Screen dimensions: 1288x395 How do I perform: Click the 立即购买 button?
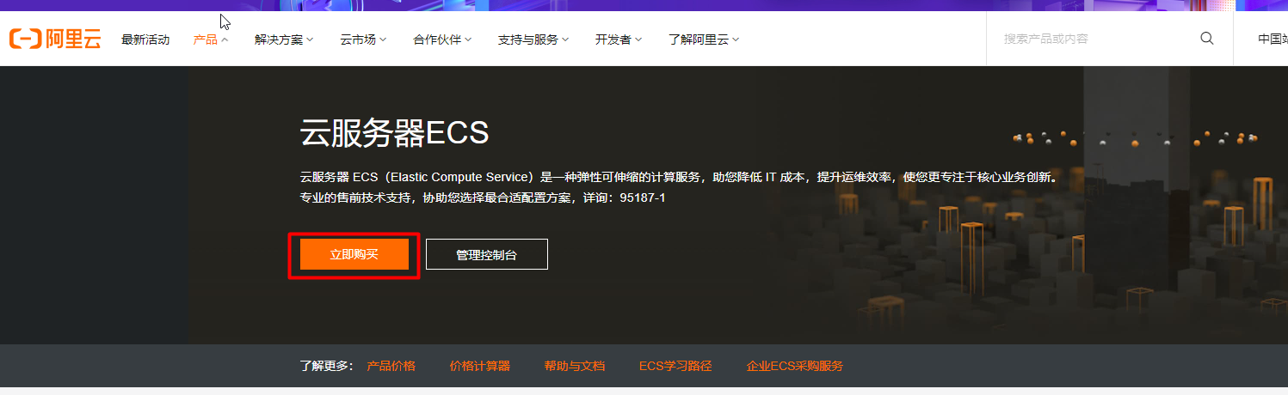(x=354, y=254)
